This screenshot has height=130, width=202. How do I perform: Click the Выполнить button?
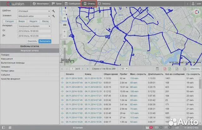tap(45, 41)
